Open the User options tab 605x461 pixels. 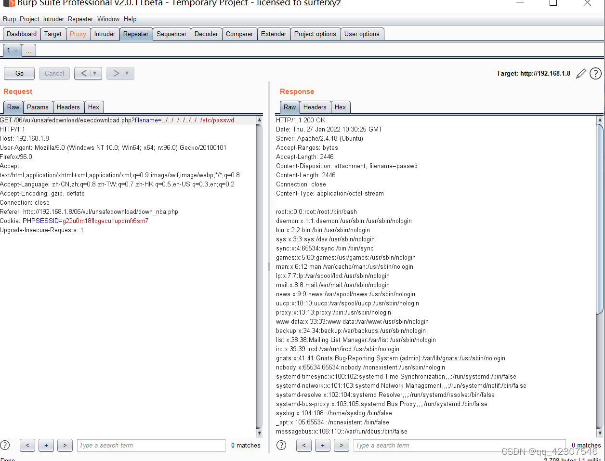pyautogui.click(x=362, y=34)
